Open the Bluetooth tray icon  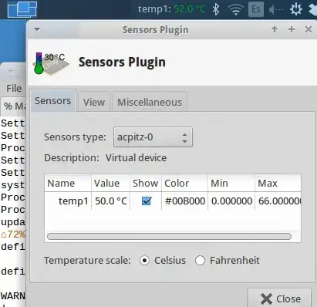(216, 9)
